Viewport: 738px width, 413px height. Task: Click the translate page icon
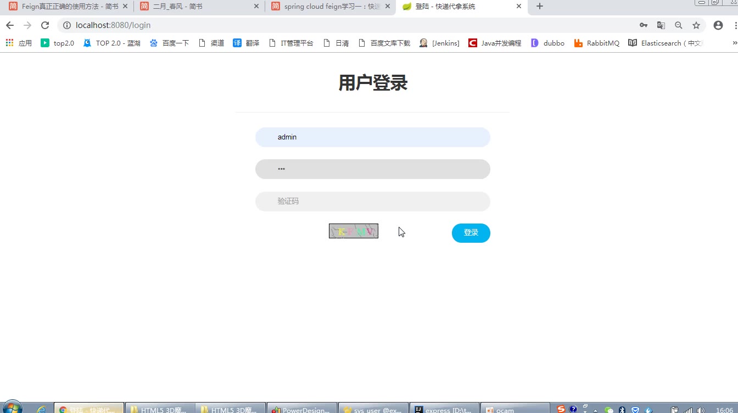pos(661,25)
